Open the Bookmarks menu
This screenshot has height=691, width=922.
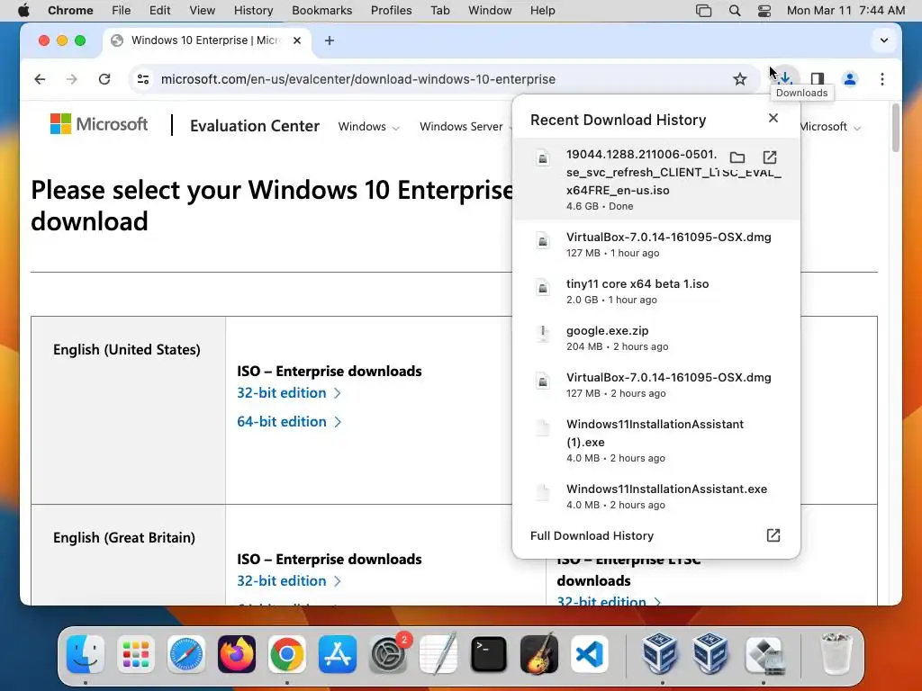(321, 10)
